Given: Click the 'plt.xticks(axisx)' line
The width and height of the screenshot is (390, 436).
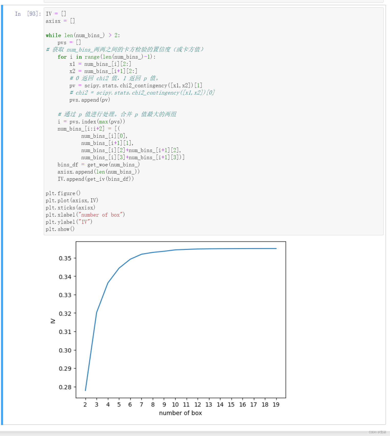Looking at the screenshot, I should [x=70, y=208].
